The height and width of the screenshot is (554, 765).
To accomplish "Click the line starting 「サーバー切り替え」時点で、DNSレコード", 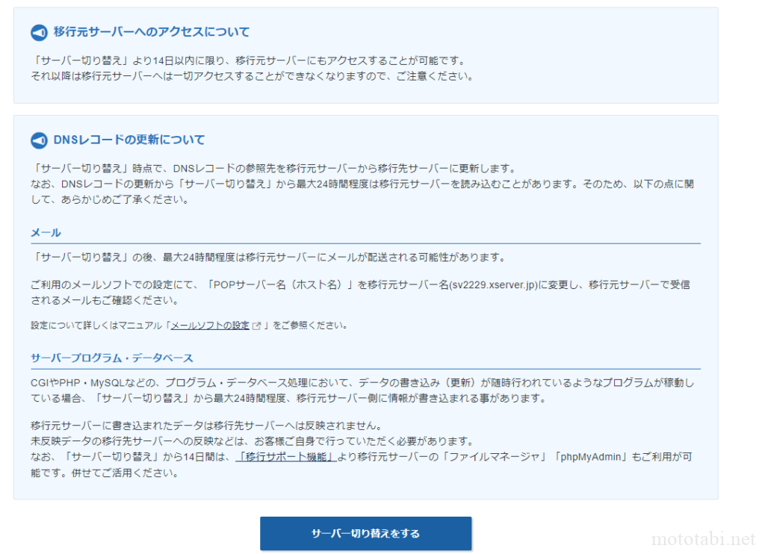I will click(273, 168).
